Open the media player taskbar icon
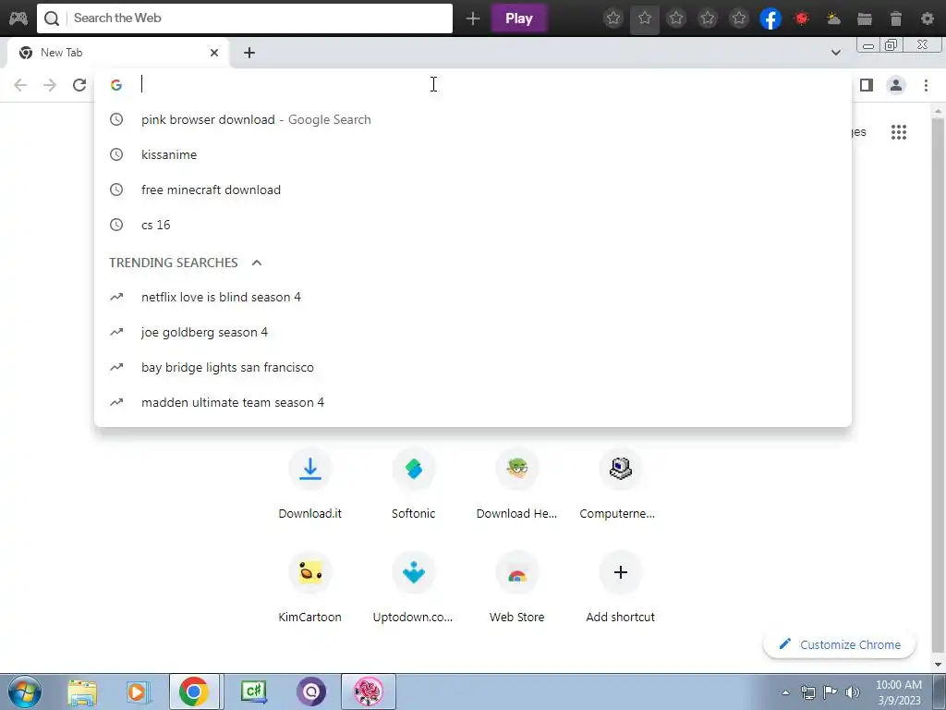This screenshot has width=946, height=710. 138,692
